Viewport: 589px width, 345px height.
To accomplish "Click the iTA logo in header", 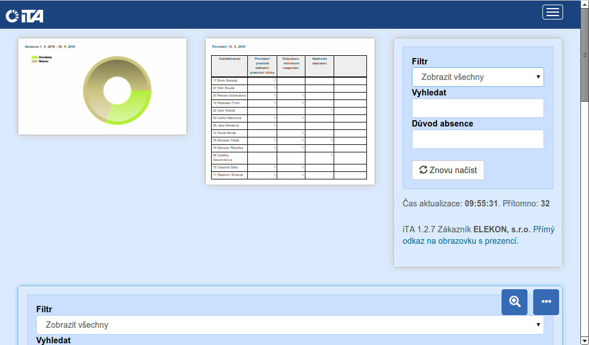I will coord(25,16).
